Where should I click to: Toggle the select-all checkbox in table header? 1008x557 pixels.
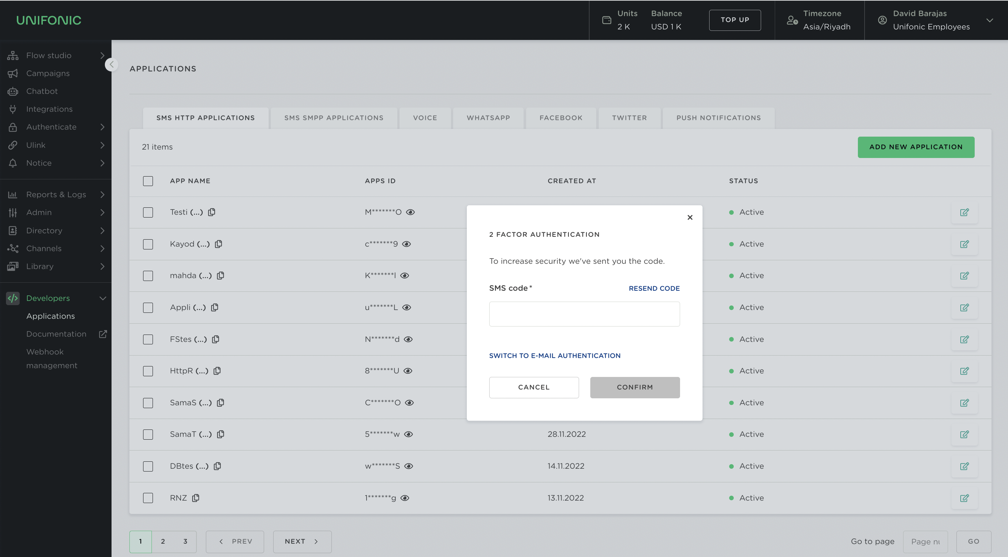coord(148,181)
